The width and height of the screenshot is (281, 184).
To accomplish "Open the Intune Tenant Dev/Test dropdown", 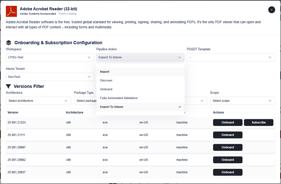I will pyautogui.click(x=50, y=77).
